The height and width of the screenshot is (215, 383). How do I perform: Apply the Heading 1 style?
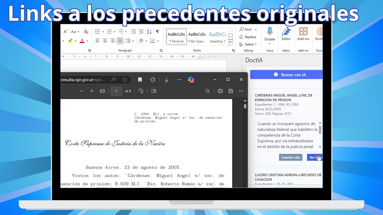(x=218, y=37)
